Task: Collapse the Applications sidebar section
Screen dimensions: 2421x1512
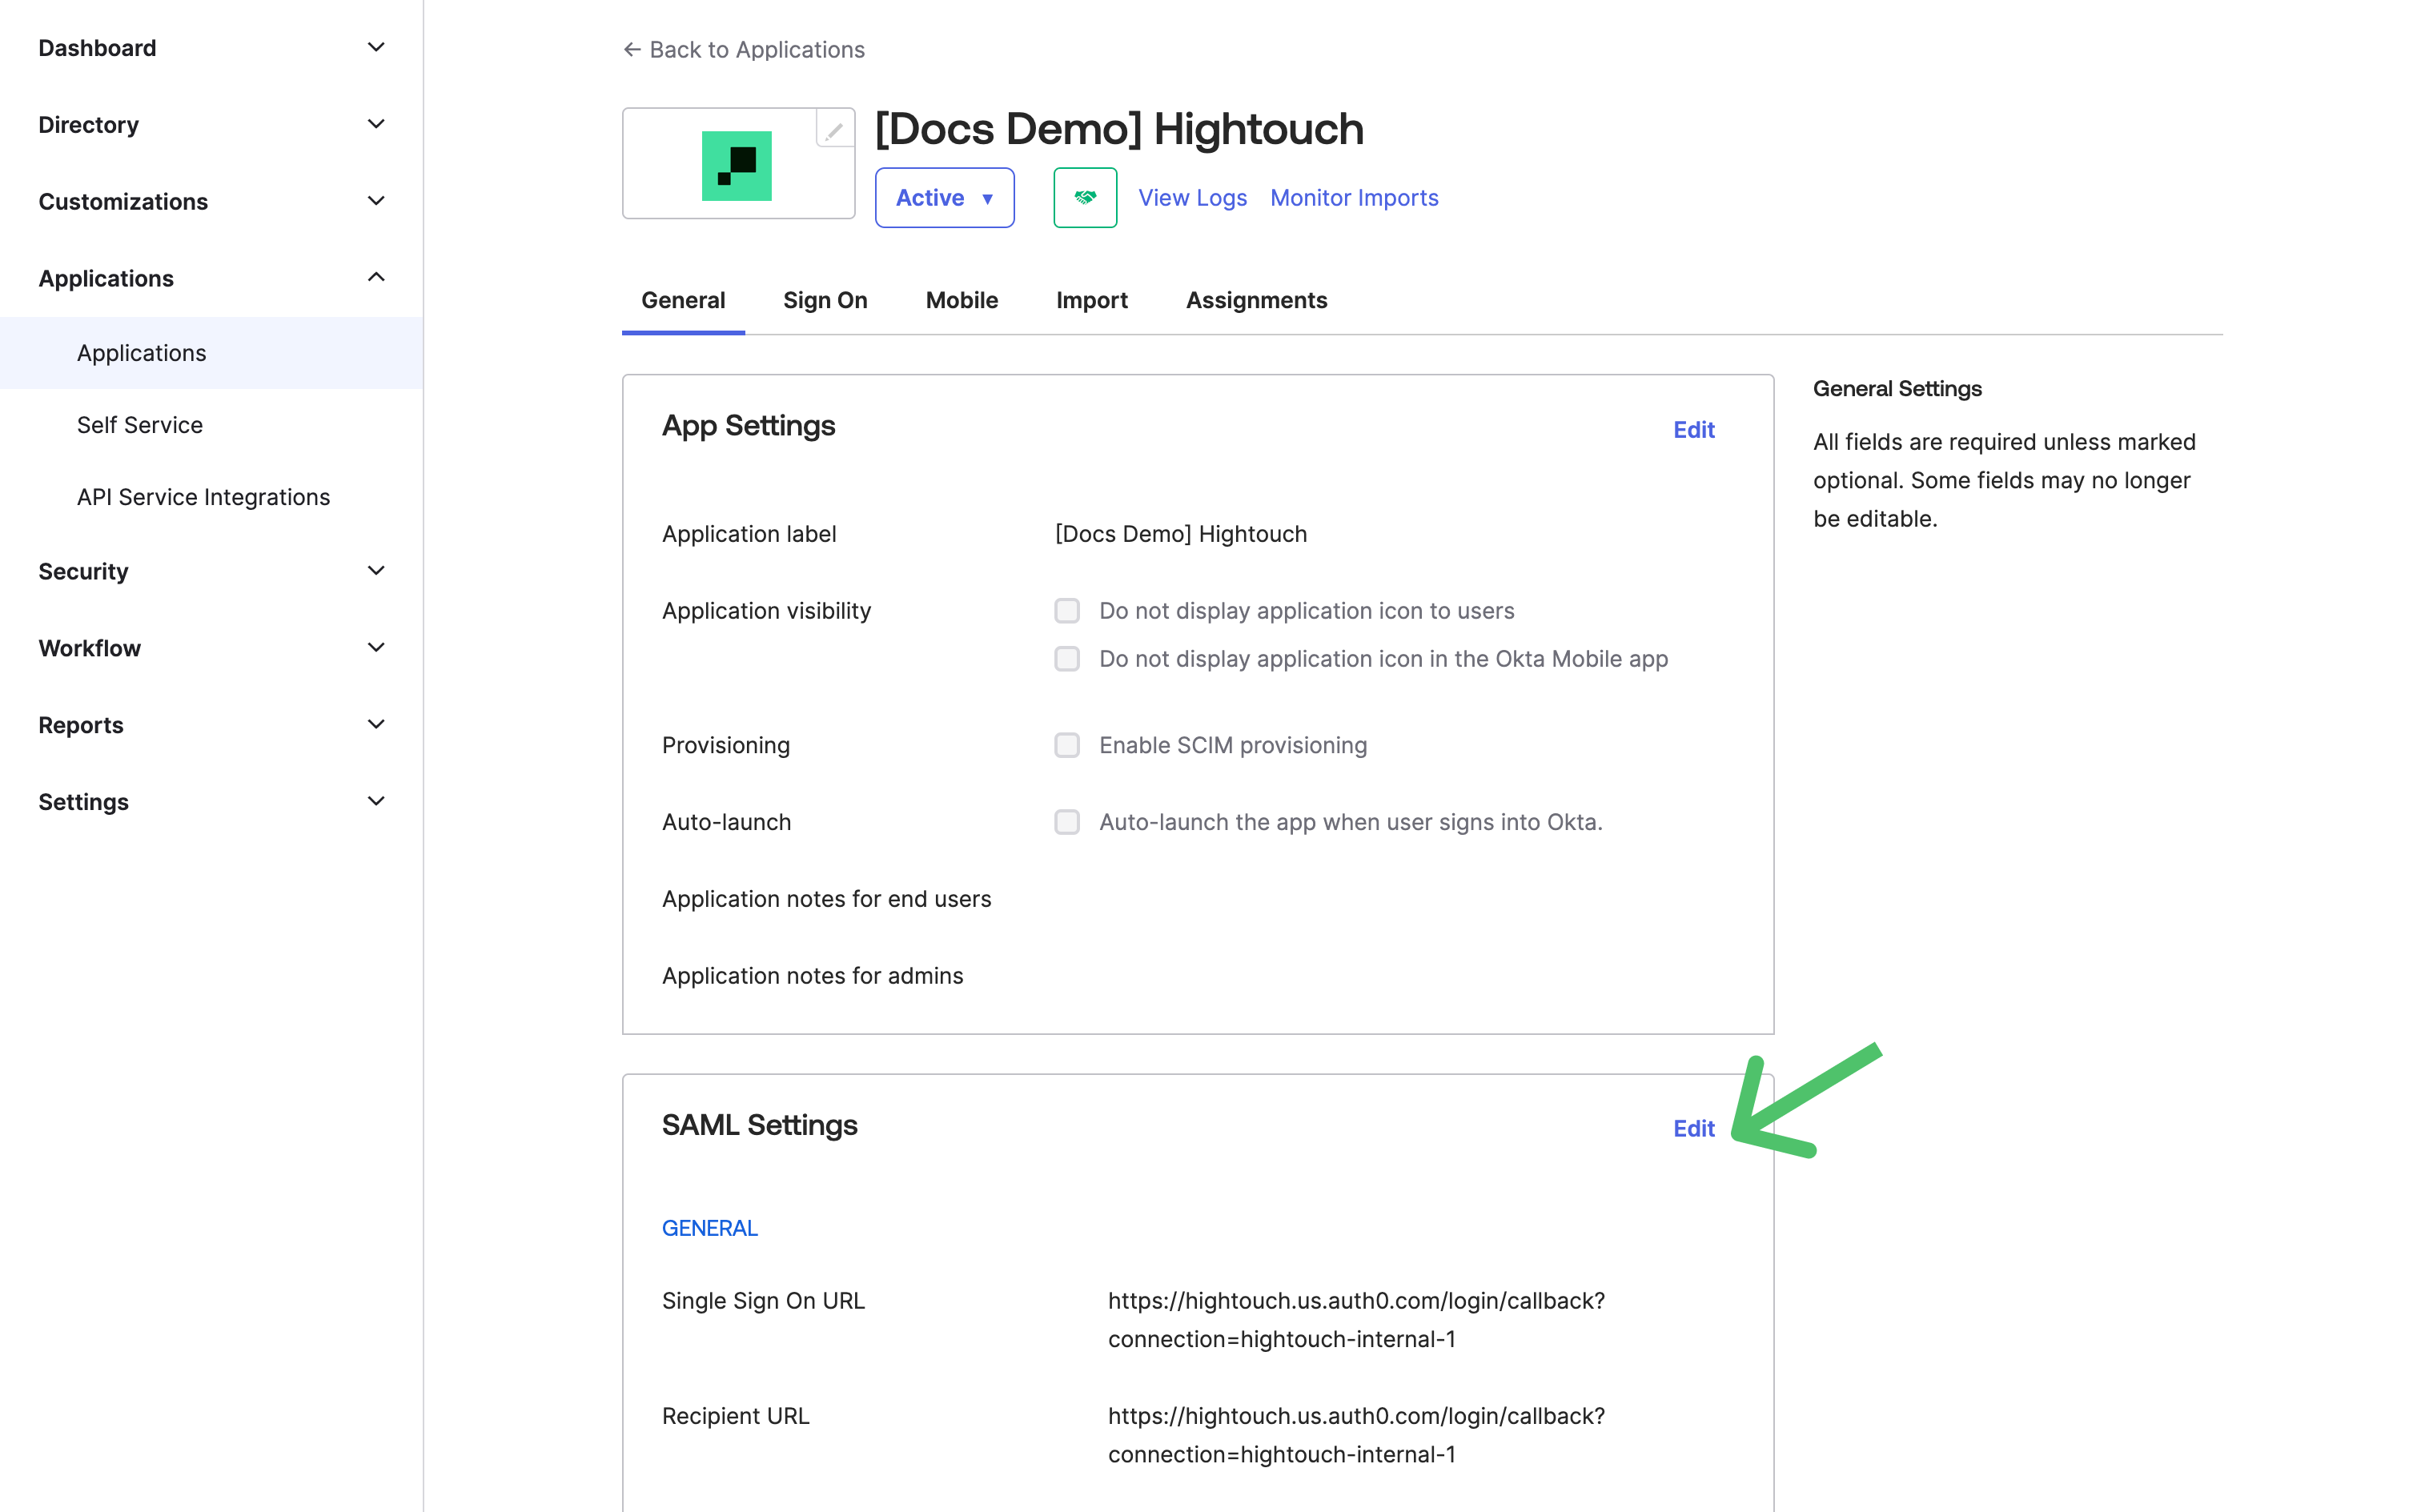Action: pos(376,278)
